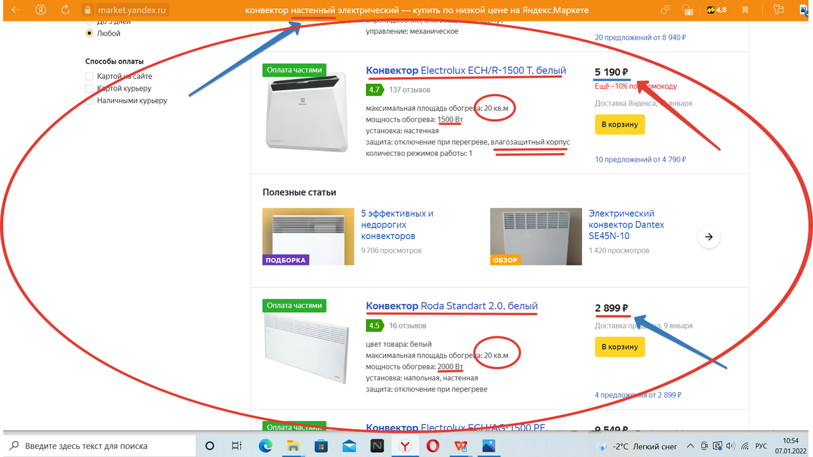Show the next useful articles with the arrow
This screenshot has width=813, height=457.
(x=709, y=237)
